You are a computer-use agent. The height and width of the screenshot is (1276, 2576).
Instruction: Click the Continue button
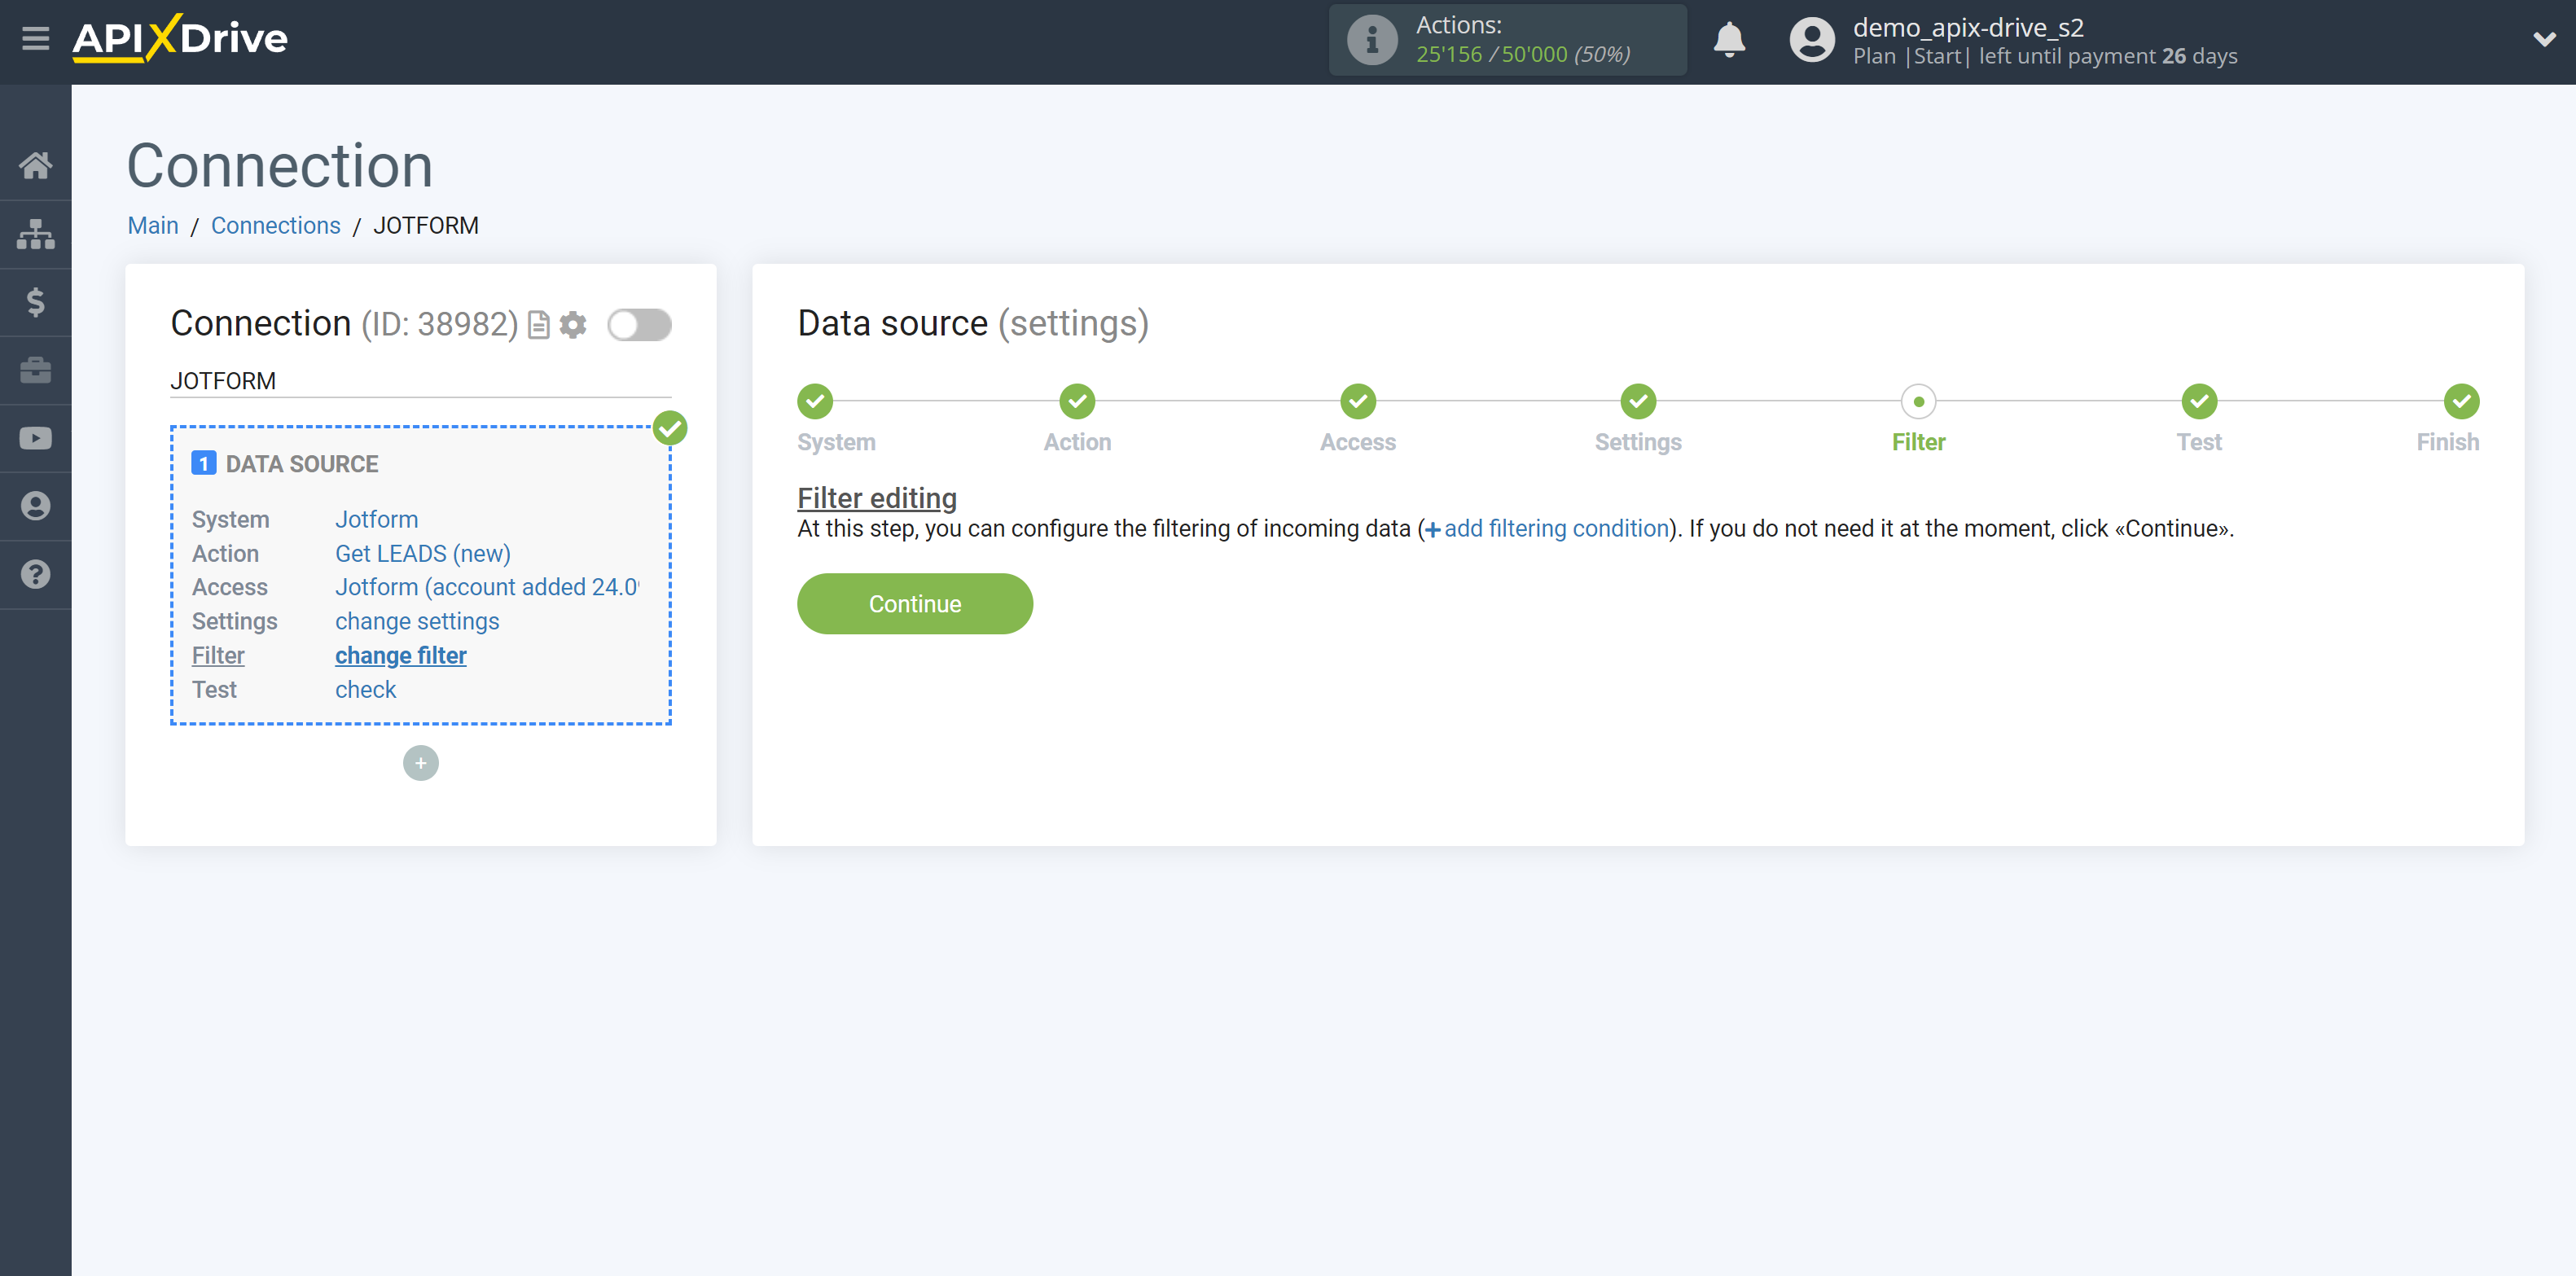click(915, 603)
